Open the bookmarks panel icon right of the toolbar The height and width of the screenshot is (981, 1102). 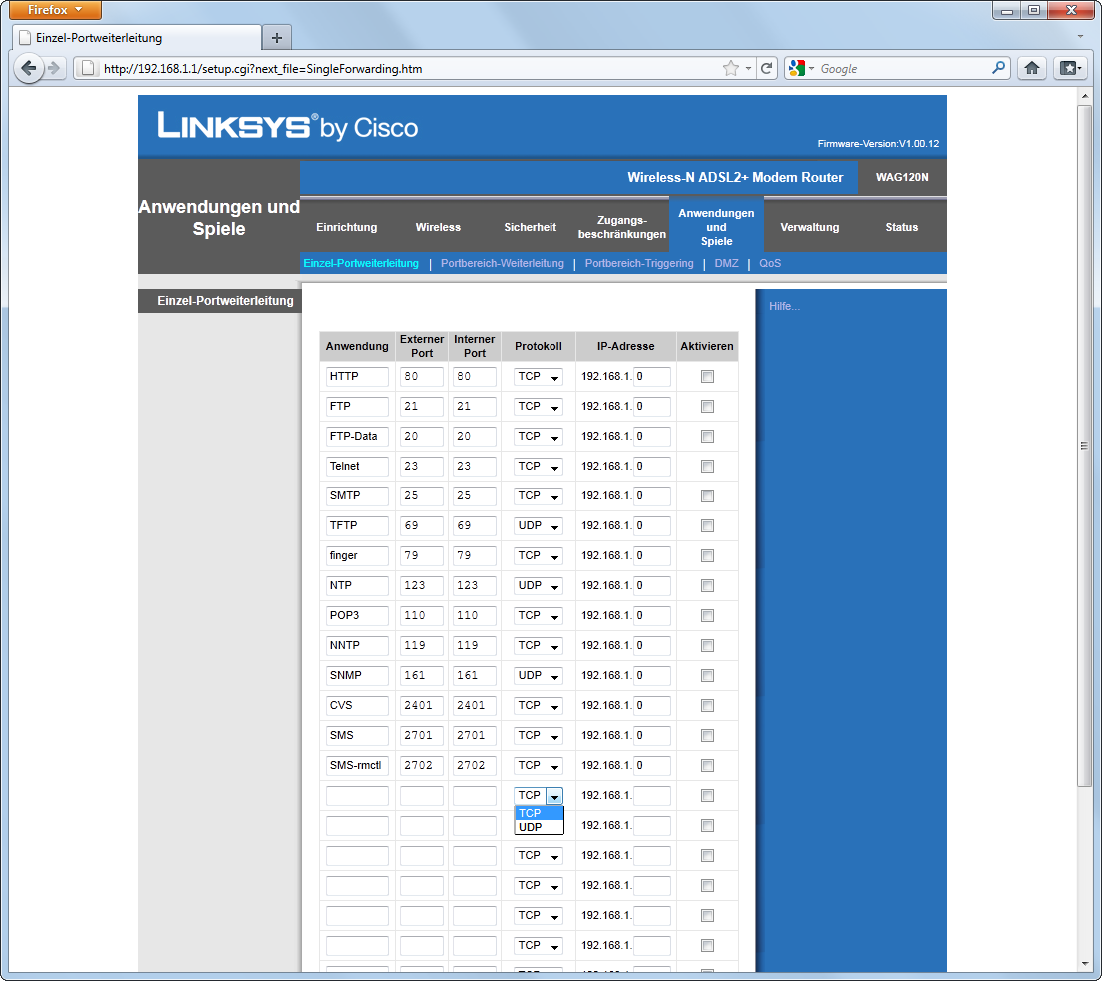(1069, 69)
